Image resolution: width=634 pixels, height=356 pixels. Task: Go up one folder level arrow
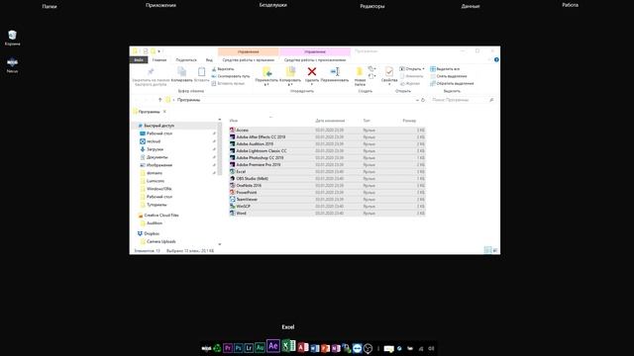160,100
